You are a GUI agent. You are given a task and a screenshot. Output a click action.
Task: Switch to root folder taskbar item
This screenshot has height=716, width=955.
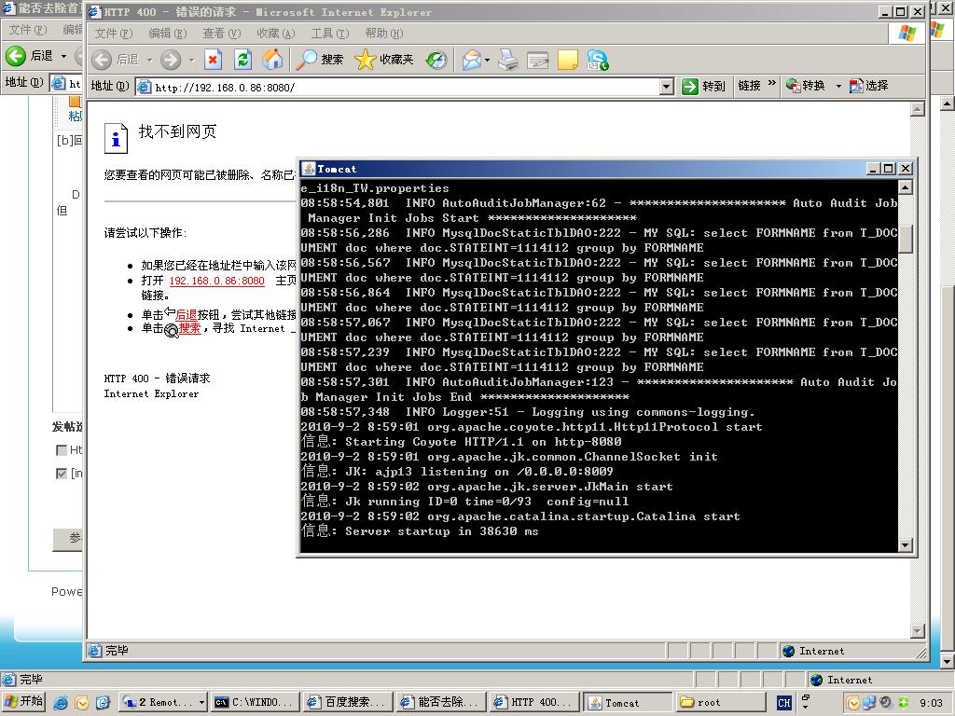pos(719,702)
